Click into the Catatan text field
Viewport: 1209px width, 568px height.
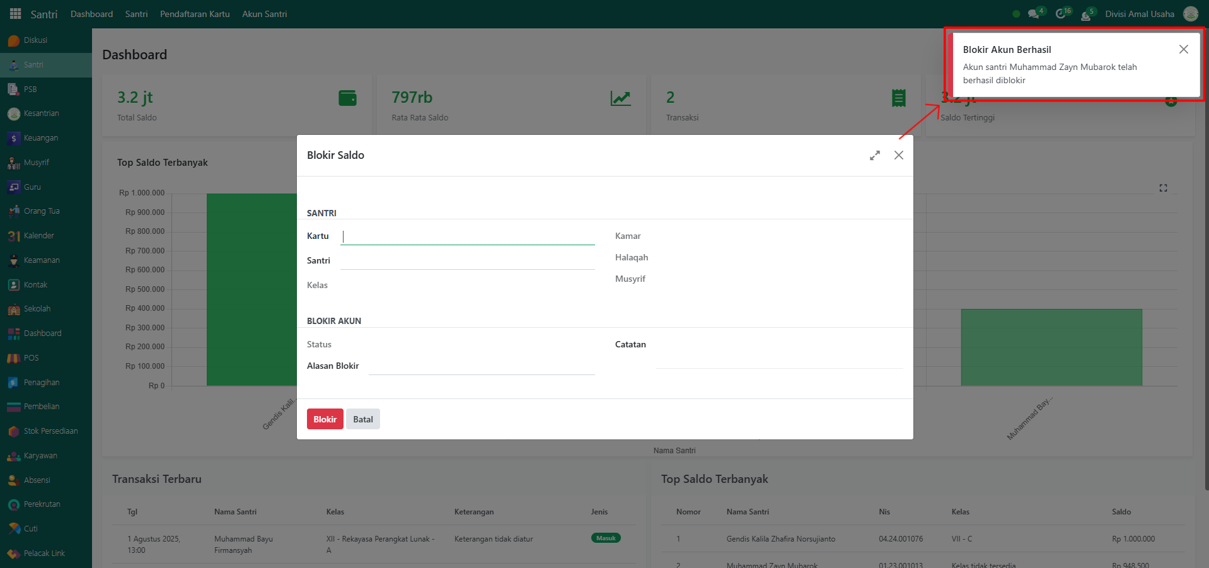779,359
